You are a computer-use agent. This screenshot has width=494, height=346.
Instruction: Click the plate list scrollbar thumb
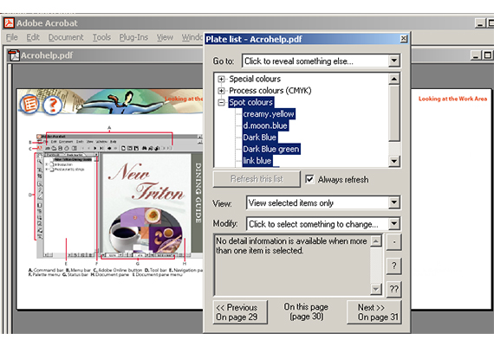393,113
